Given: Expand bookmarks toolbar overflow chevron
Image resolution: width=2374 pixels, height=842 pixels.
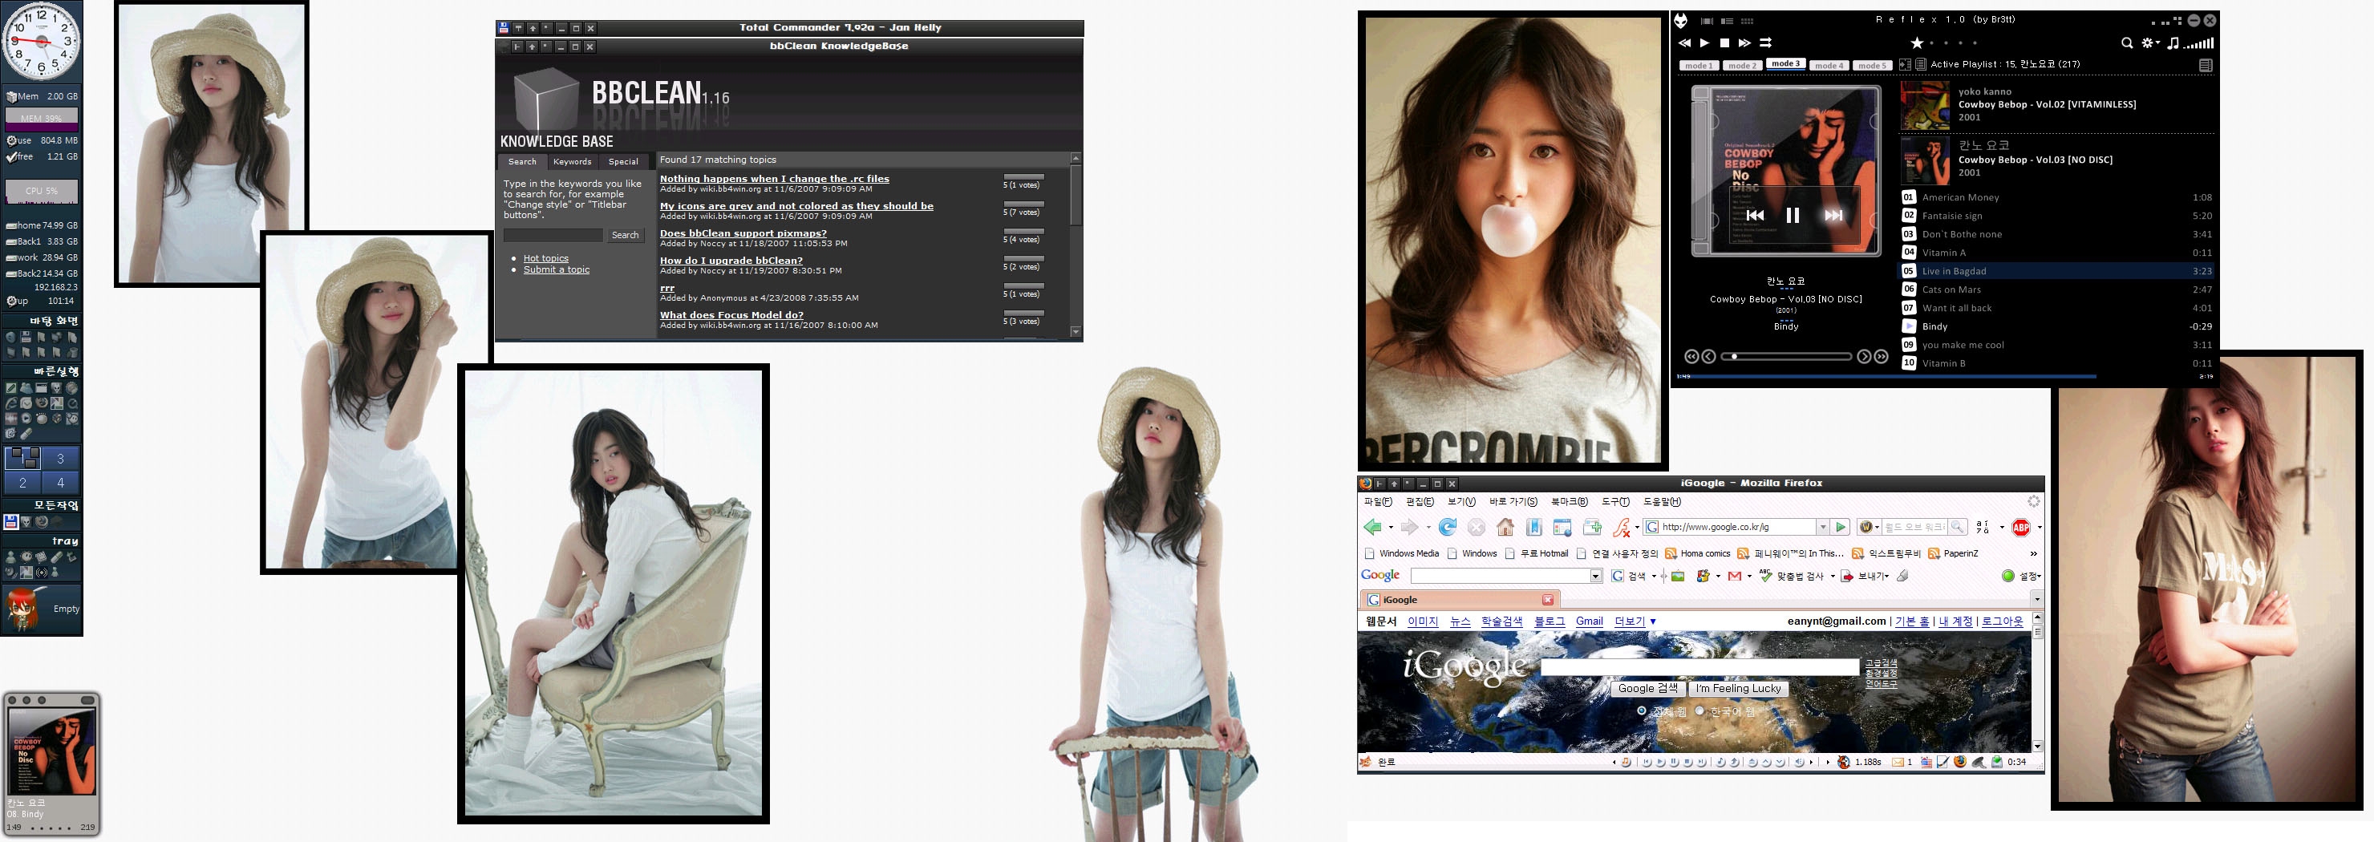Looking at the screenshot, I should coord(2033,553).
